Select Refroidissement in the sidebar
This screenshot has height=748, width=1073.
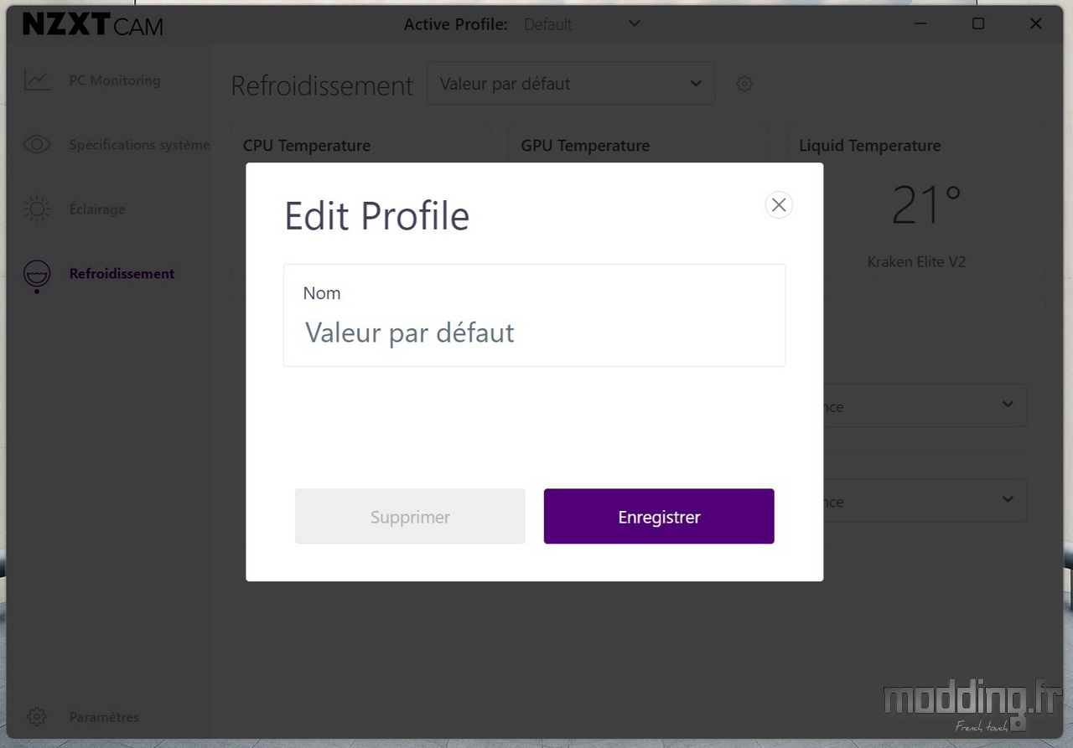122,274
